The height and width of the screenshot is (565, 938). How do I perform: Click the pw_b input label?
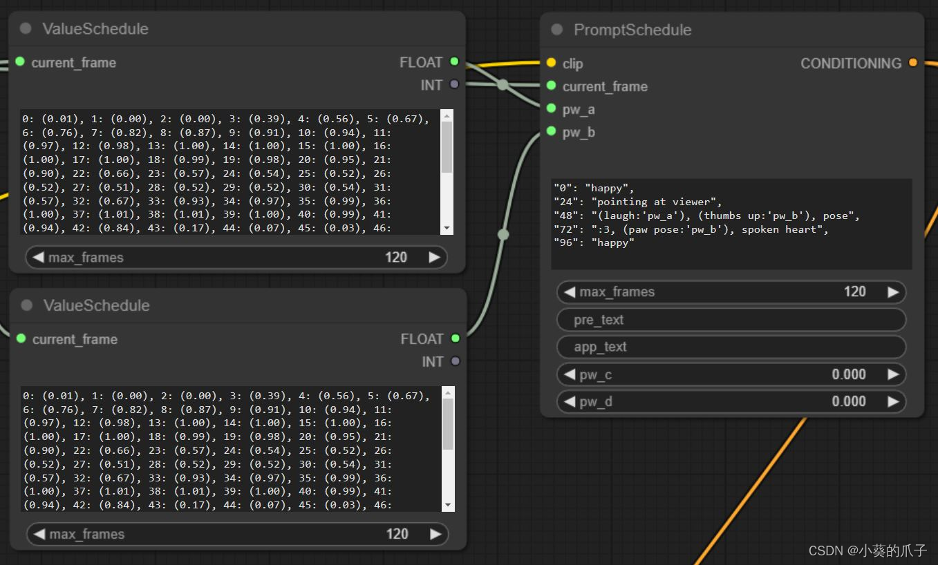click(x=579, y=132)
